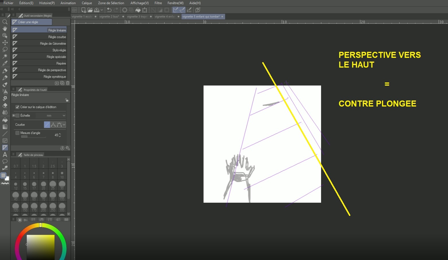Click the Scale/Rotate transform icon
This screenshot has width=448, height=260.
(x=145, y=10)
